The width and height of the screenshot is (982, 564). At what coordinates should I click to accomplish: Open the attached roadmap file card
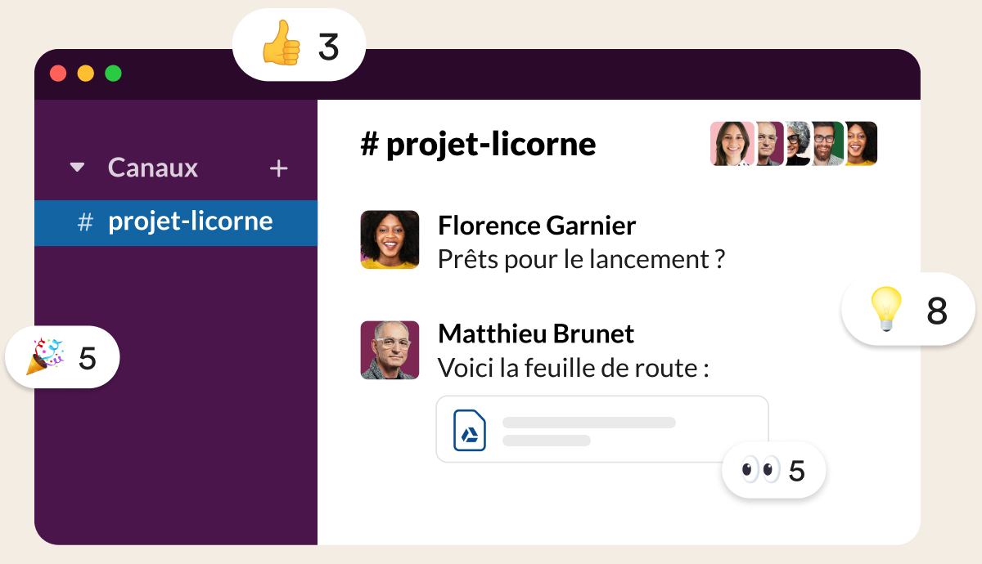(x=601, y=430)
